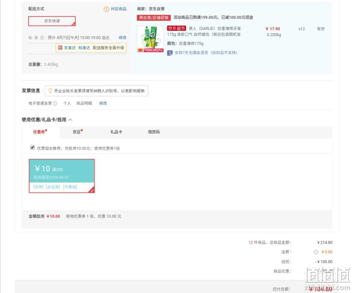Image resolution: width=353 pixels, height=293 pixels.
Task: Click the 商品明细 invoice content text
Action: tap(84, 103)
